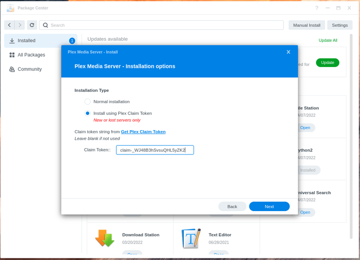Click the Python2 package title

coord(305,150)
